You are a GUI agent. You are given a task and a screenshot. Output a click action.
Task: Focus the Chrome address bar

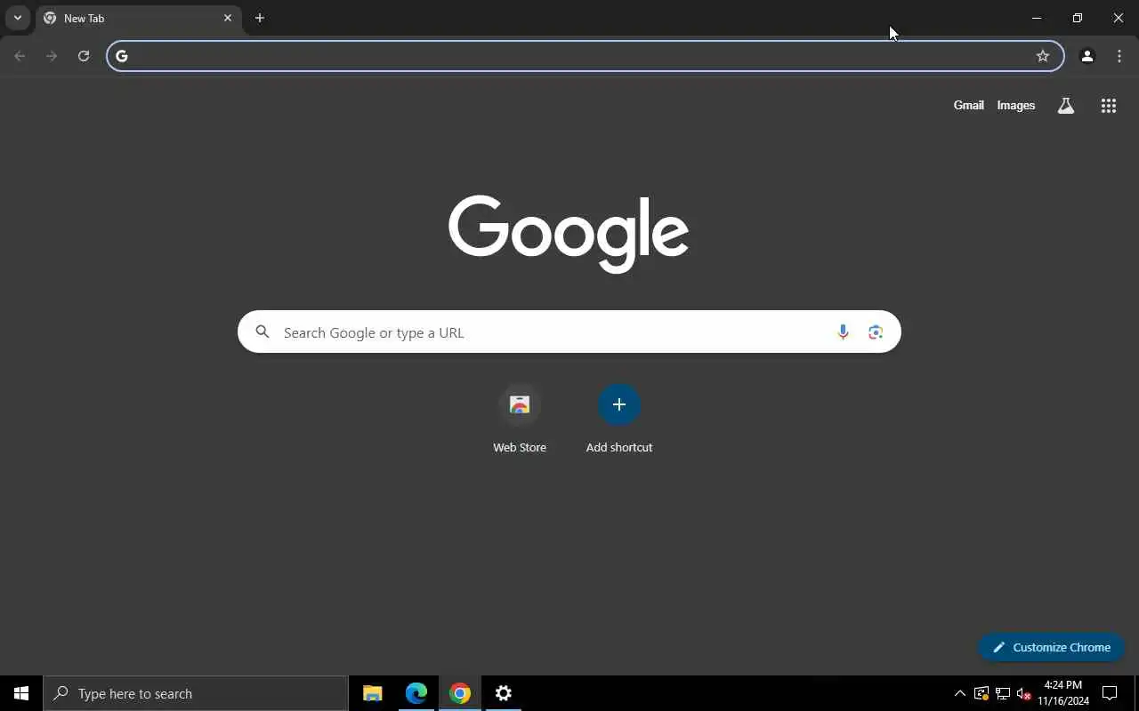[x=586, y=56]
